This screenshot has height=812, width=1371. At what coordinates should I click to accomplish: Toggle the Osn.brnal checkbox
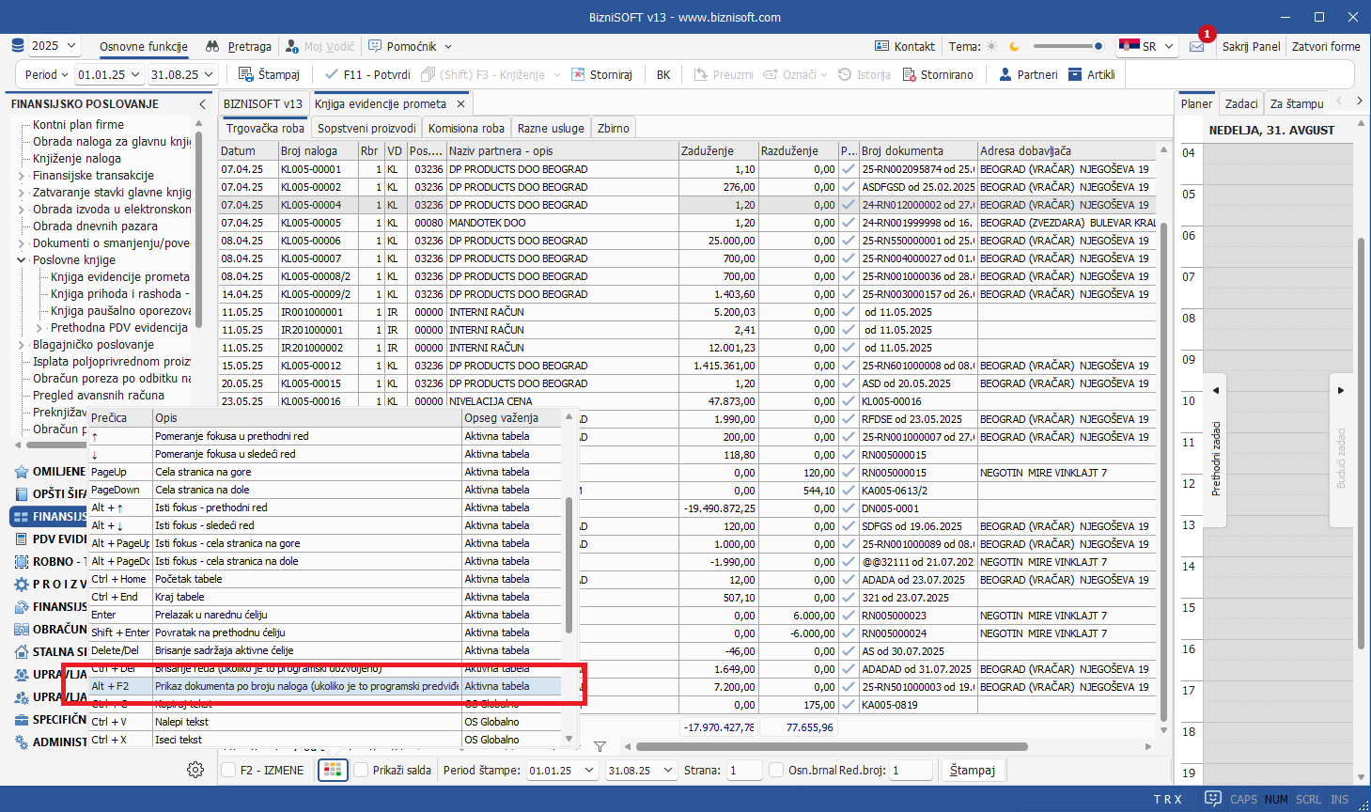(776, 770)
